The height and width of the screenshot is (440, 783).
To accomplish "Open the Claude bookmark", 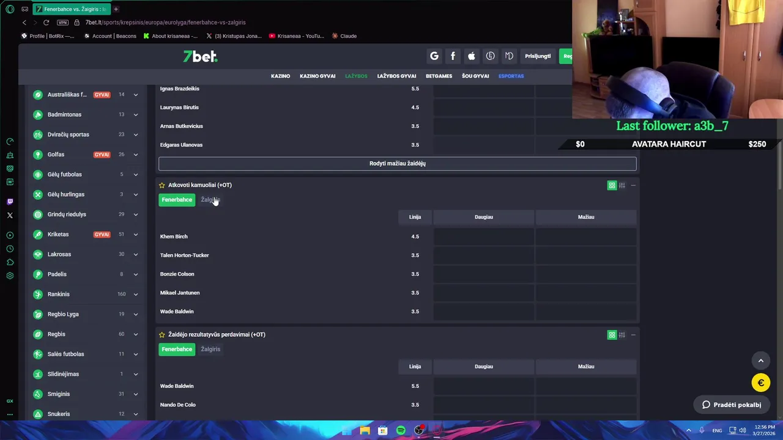I will click(344, 36).
